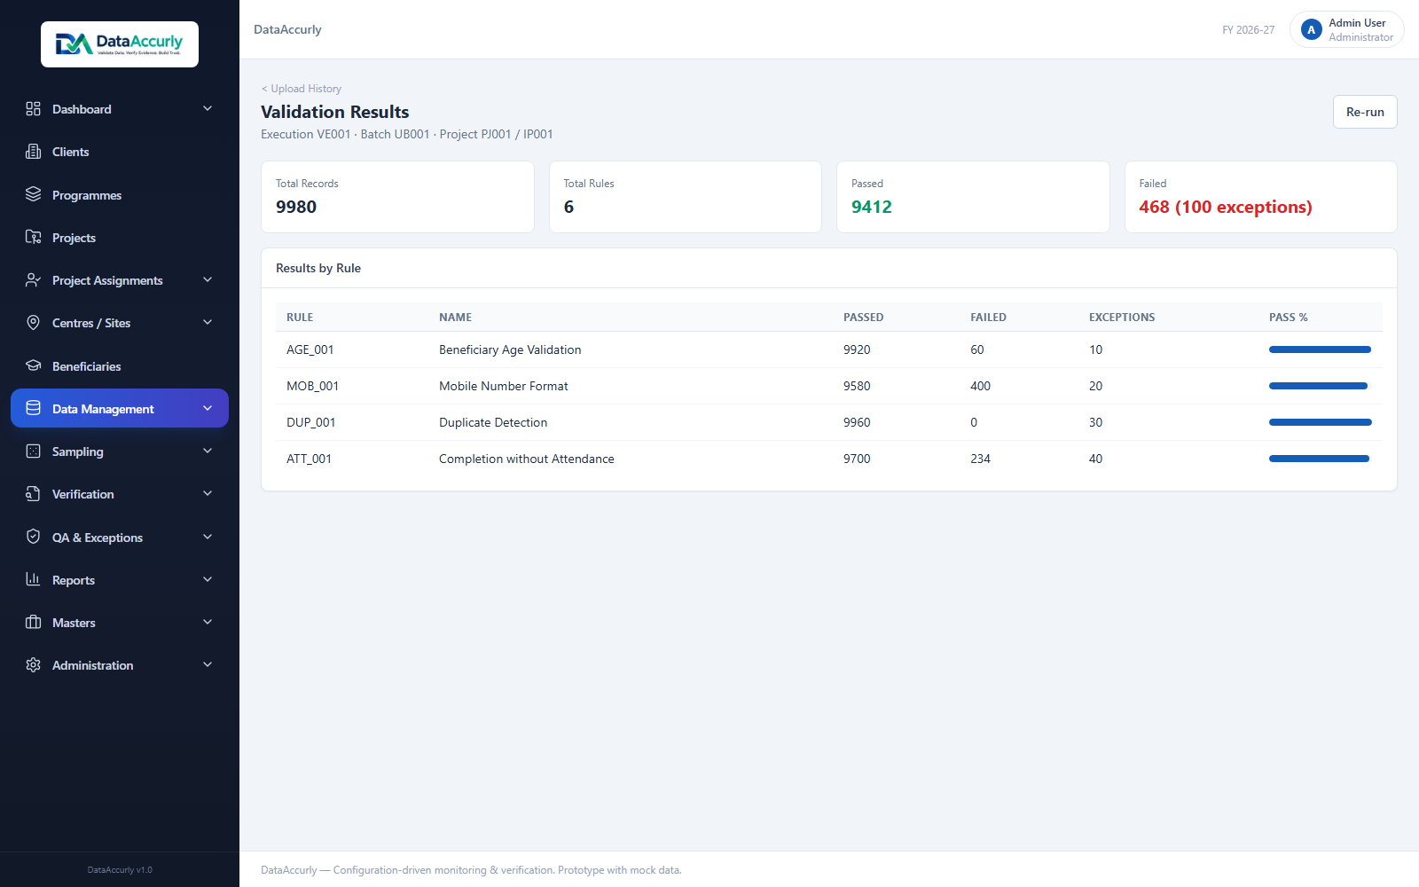Click the Dashboard grid icon
Image resolution: width=1419 pixels, height=887 pixels.
[x=33, y=109]
